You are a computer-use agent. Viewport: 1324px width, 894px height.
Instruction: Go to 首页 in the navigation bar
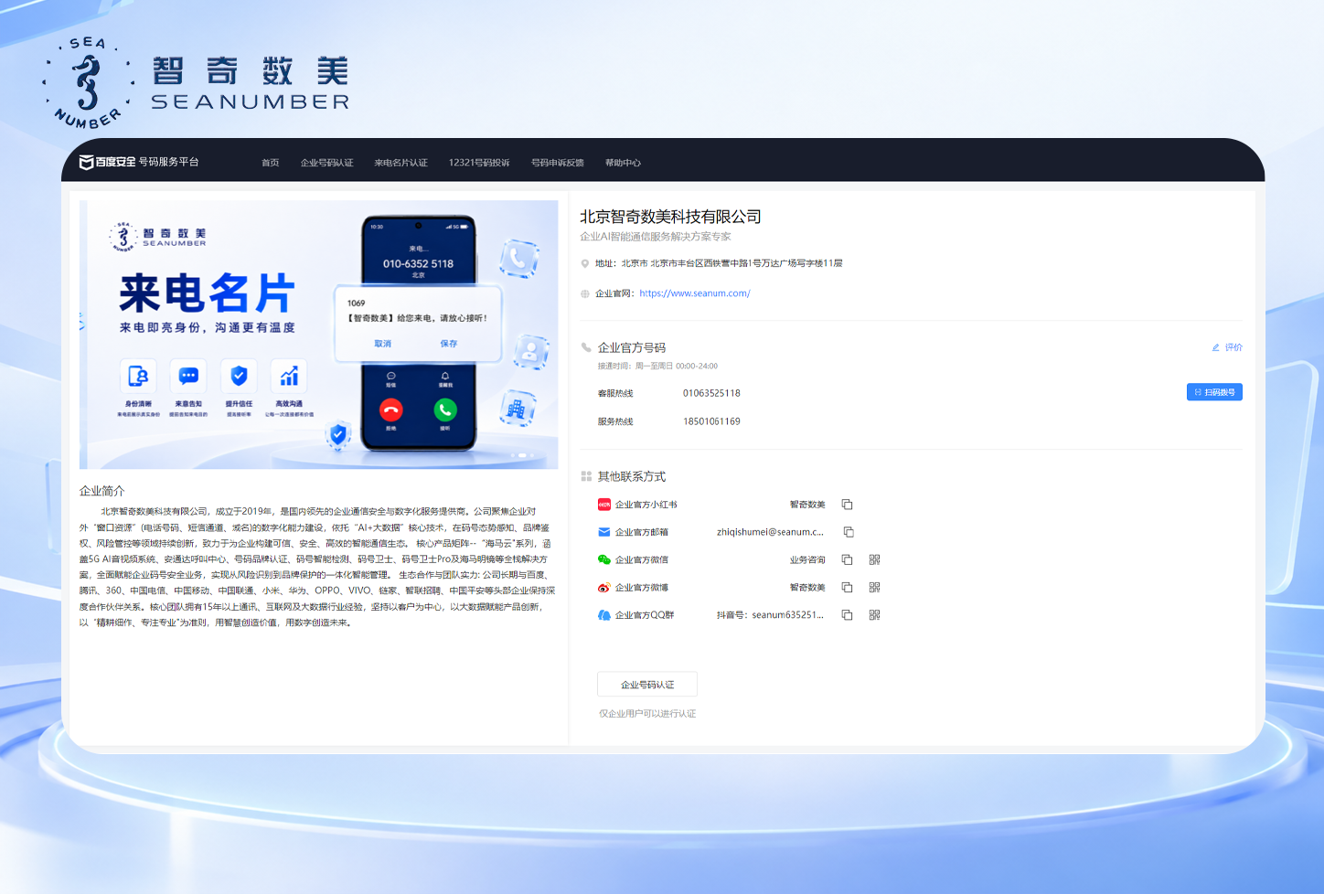coord(271,163)
